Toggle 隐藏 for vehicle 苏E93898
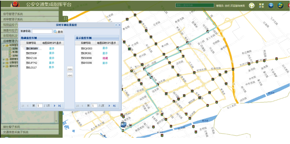This screenshot has height=144, width=290. [105, 58]
